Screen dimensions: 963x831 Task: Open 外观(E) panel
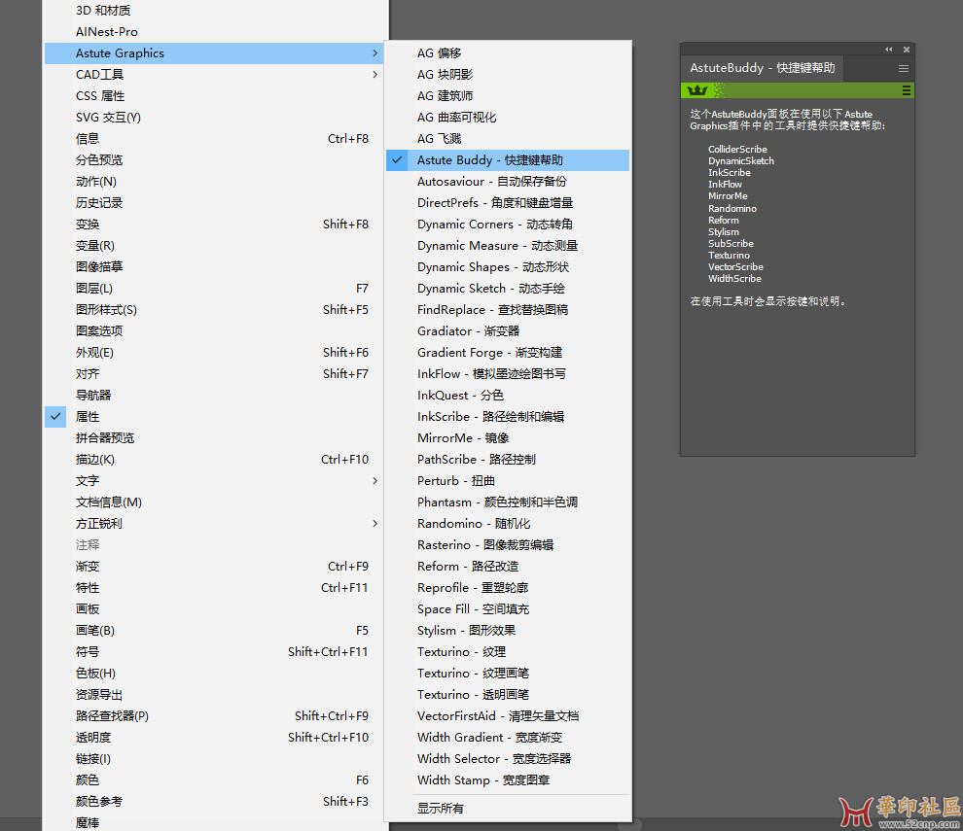tap(214, 353)
